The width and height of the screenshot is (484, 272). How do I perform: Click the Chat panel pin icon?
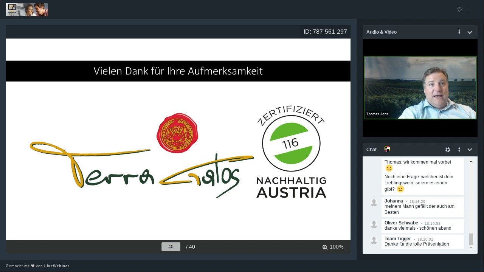coord(459,150)
